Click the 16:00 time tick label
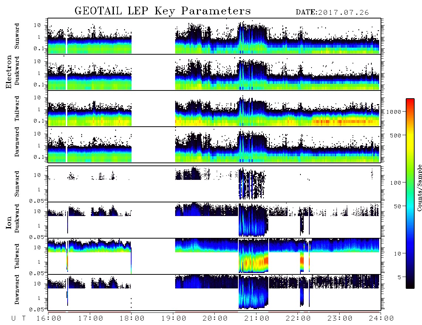 [49, 319]
